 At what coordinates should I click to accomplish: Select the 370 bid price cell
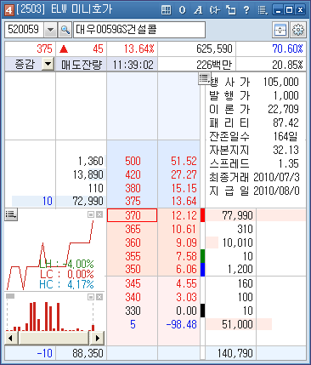click(132, 215)
